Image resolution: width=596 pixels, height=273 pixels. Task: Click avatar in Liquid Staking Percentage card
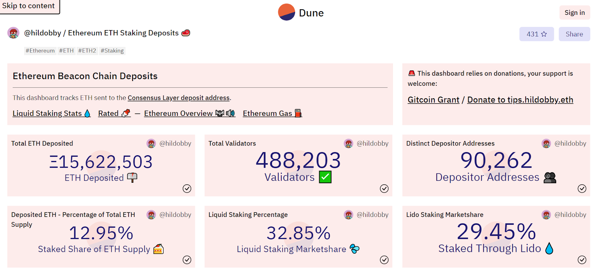pyautogui.click(x=349, y=215)
